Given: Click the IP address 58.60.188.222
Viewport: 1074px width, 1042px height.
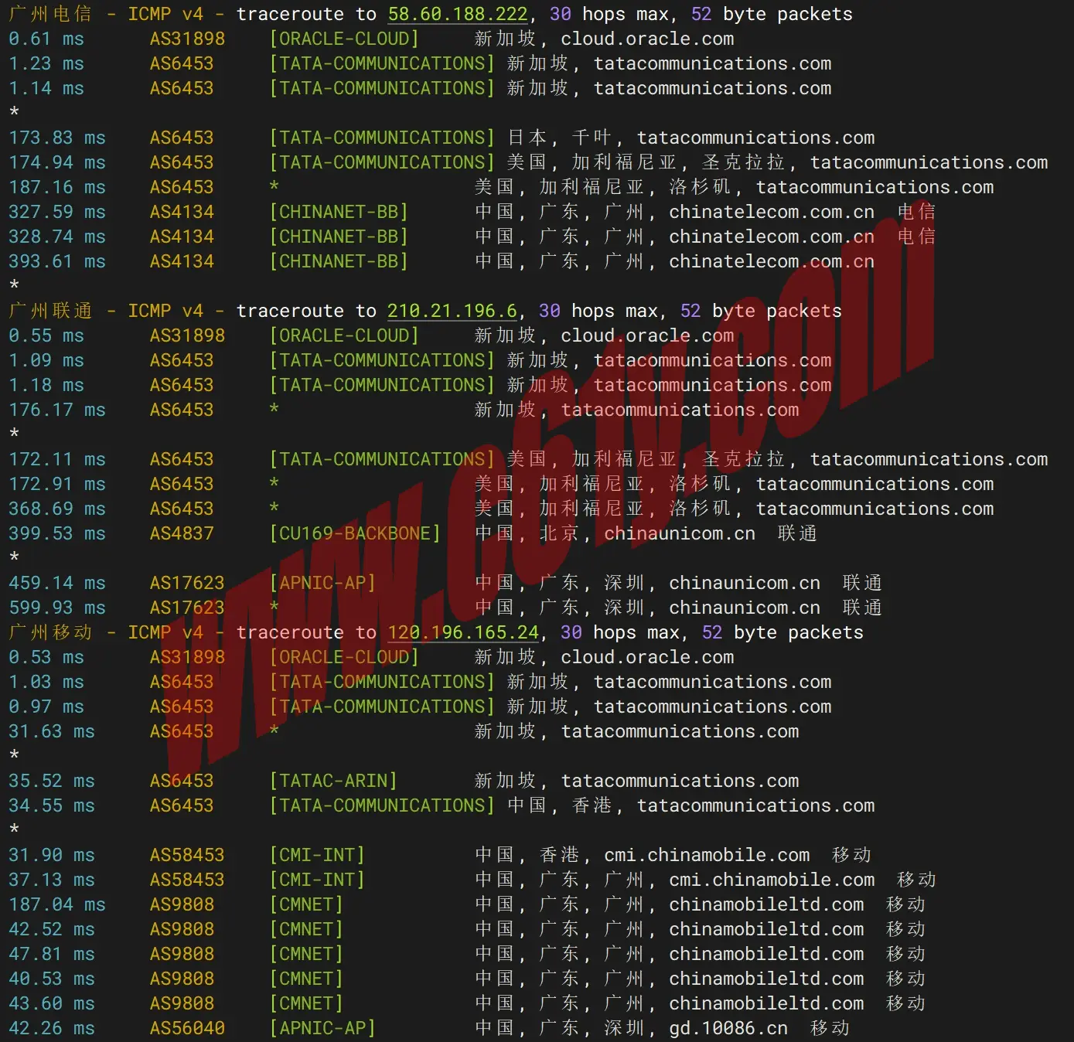Looking at the screenshot, I should tap(458, 14).
